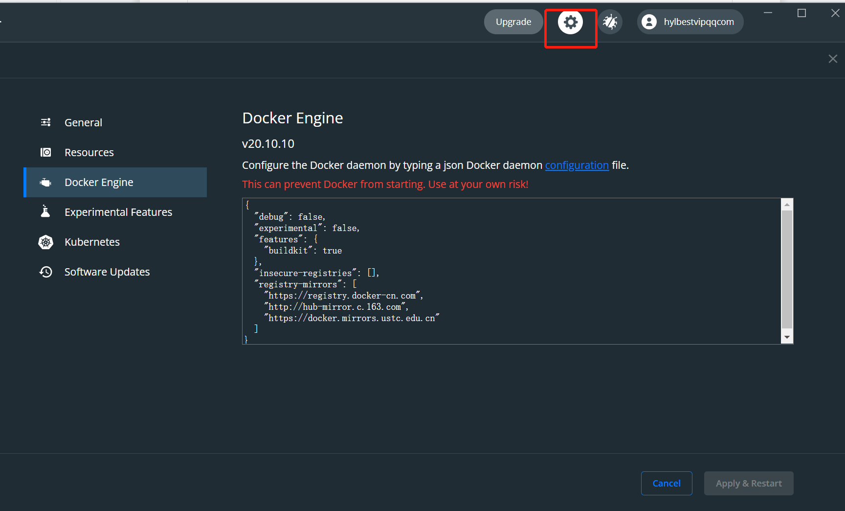Click the Resources disk icon

(45, 152)
